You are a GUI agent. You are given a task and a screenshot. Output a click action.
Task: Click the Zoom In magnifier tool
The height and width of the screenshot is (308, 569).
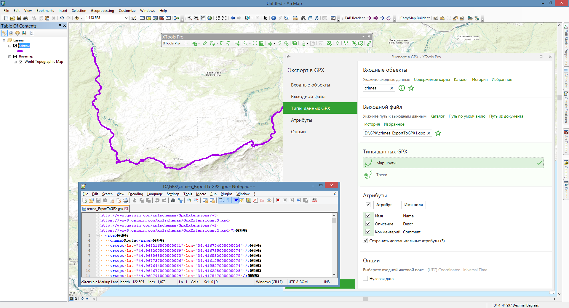(x=190, y=18)
